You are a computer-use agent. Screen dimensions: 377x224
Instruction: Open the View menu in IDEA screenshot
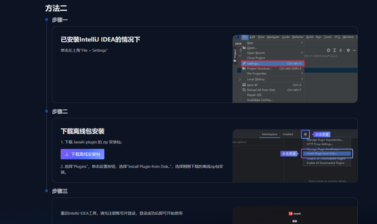click(x=261, y=37)
